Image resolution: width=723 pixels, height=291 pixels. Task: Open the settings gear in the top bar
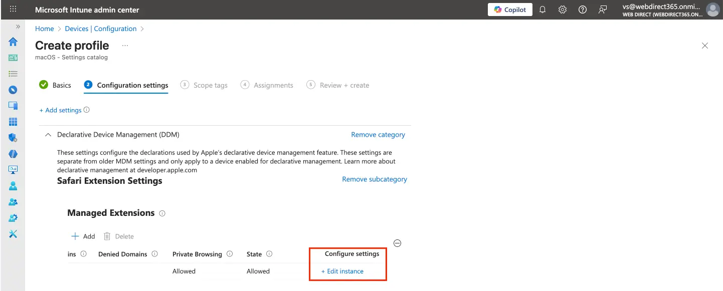point(562,10)
